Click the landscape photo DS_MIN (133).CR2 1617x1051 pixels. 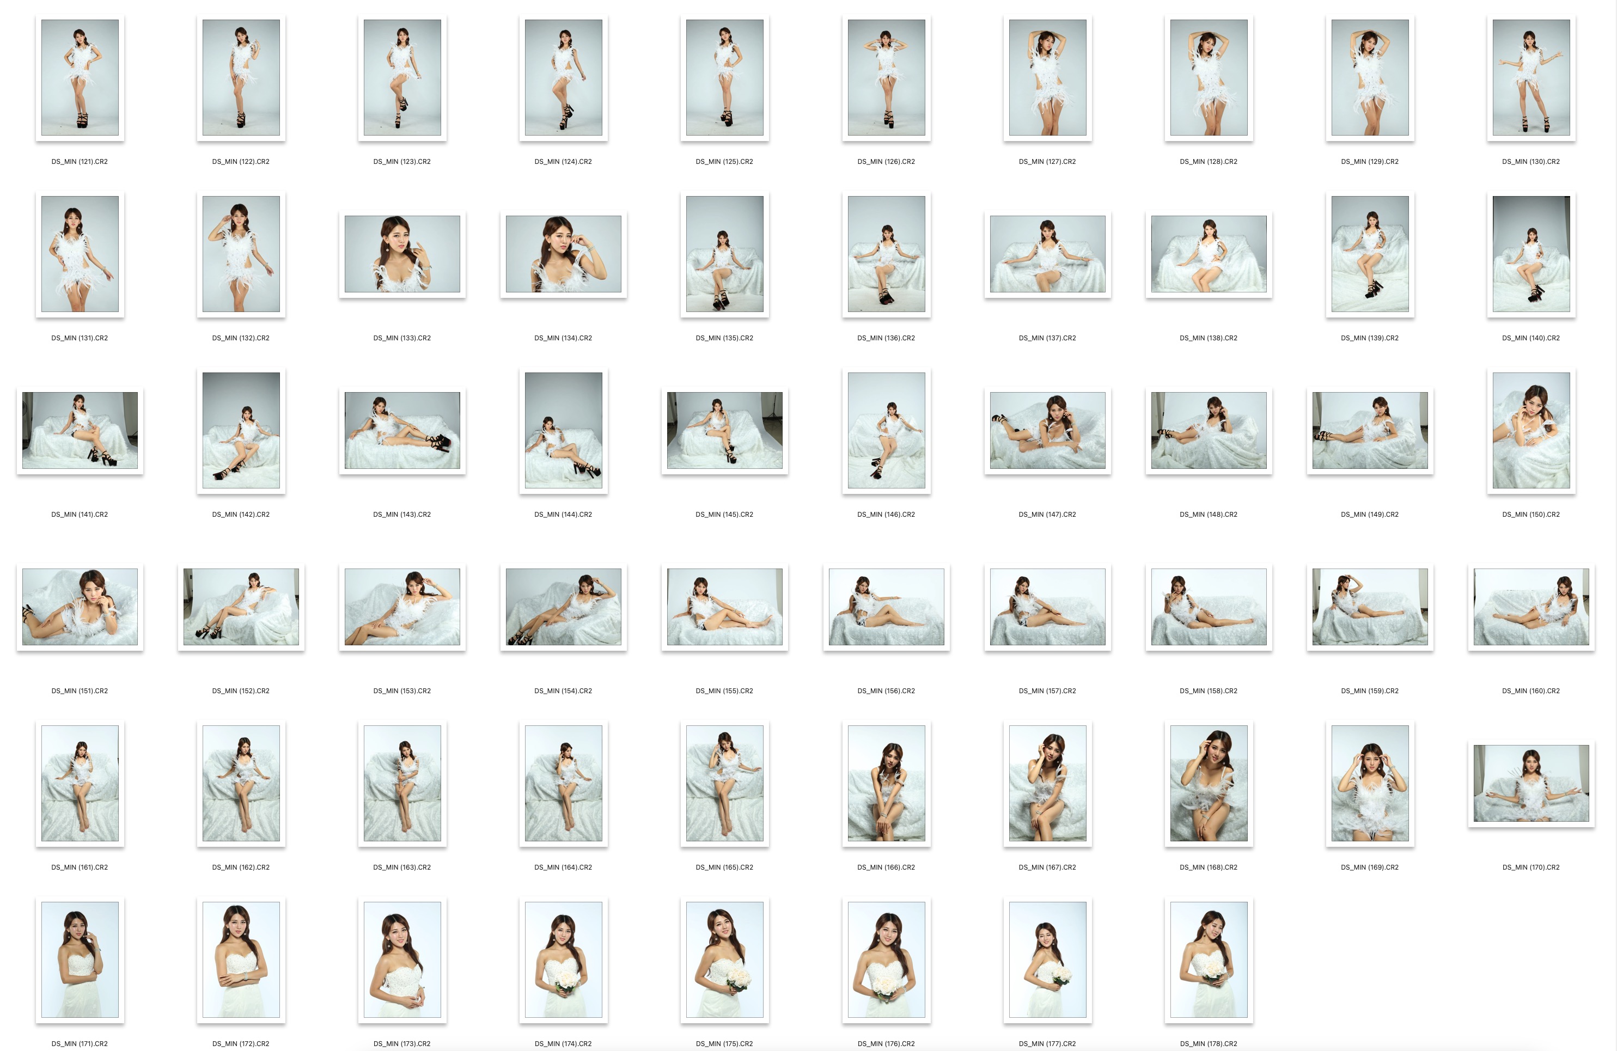coord(402,253)
